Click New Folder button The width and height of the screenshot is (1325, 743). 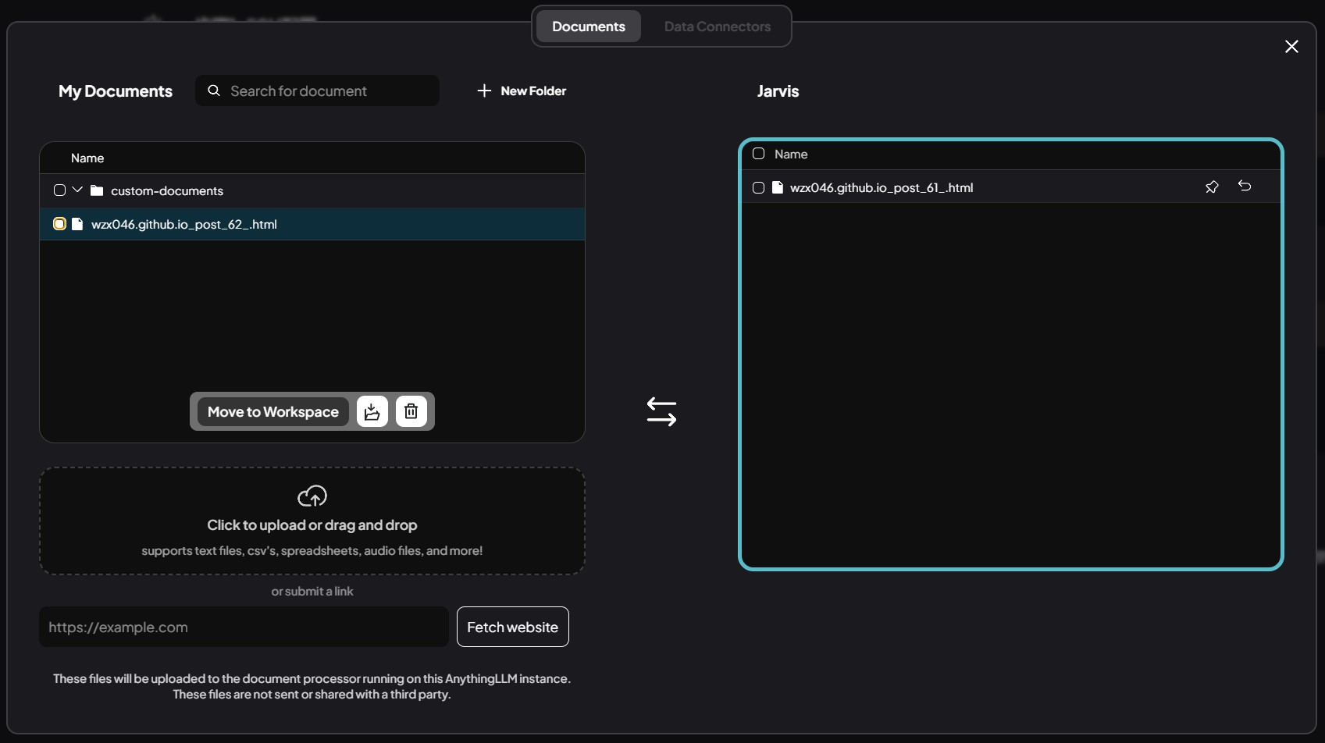[522, 91]
